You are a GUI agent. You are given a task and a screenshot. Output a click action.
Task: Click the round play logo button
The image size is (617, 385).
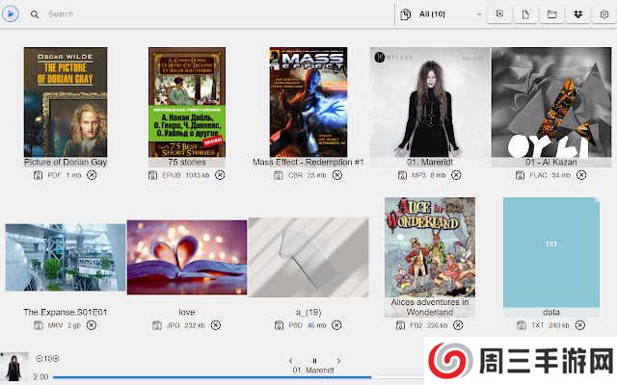coord(11,13)
